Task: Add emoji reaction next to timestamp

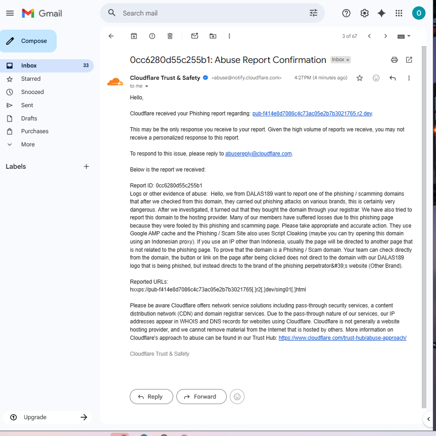Action: click(376, 78)
